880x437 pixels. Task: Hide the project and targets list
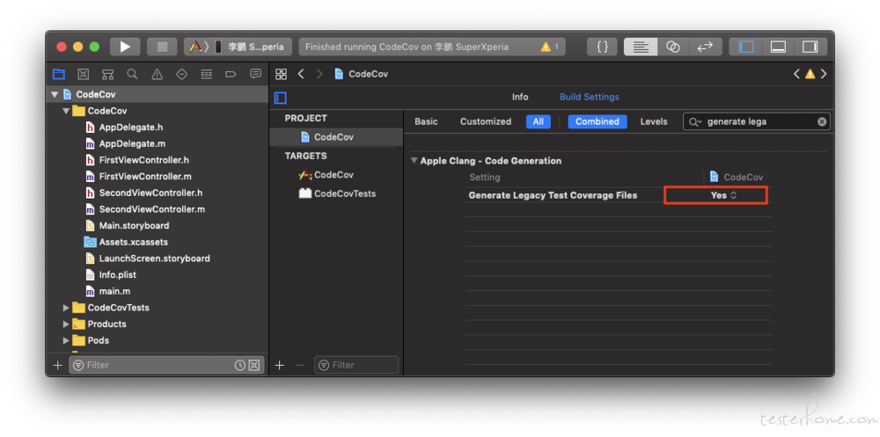click(x=281, y=98)
